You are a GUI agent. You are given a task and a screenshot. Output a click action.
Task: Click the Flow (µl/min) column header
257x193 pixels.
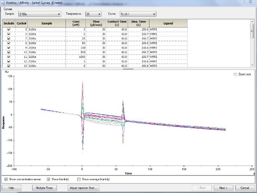[x=96, y=23]
